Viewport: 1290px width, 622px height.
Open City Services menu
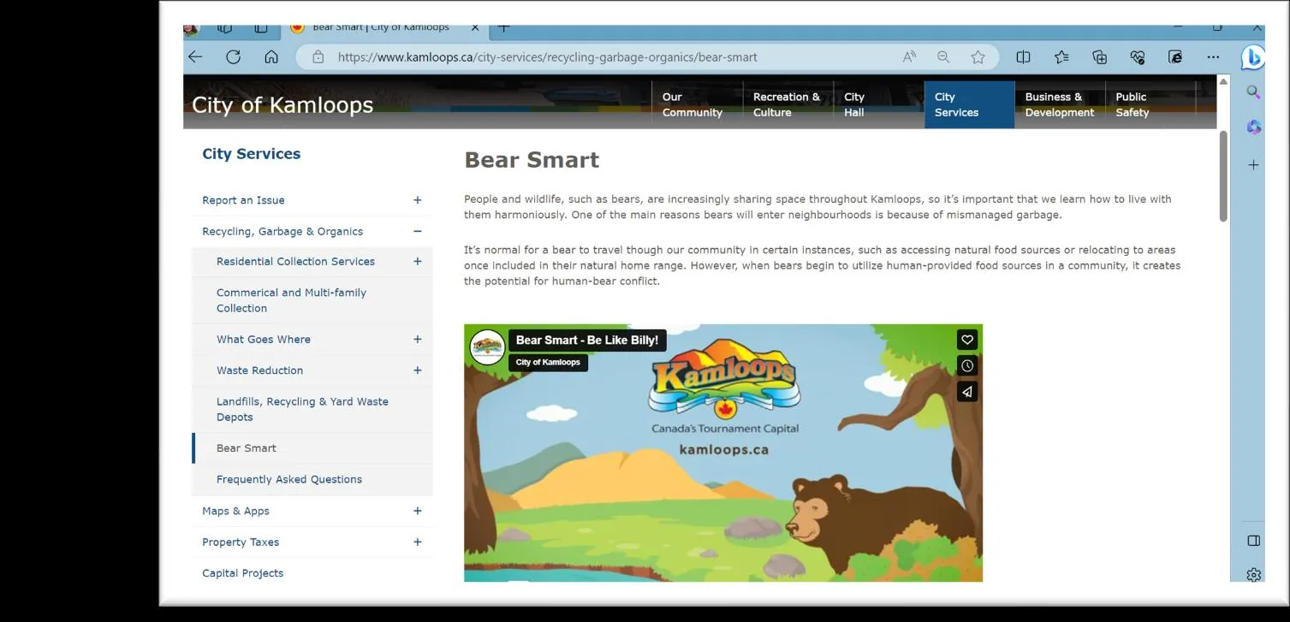coord(969,104)
